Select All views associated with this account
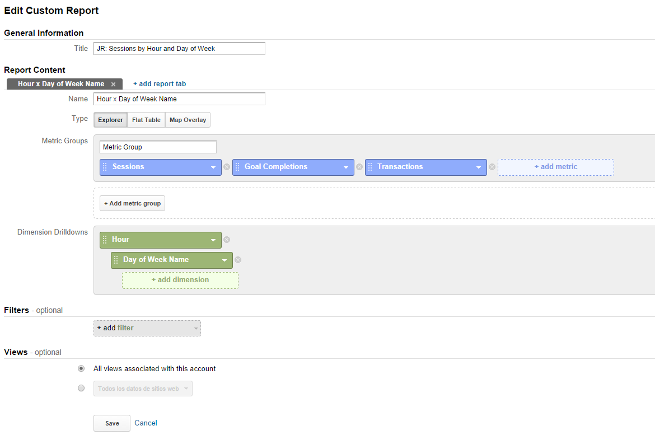The image size is (655, 435). coord(81,368)
